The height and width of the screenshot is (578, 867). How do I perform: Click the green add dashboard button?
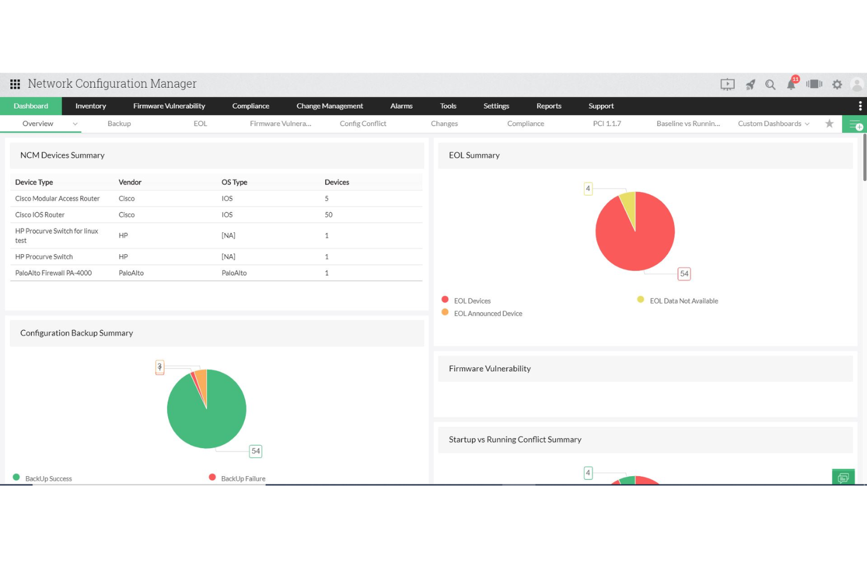pos(855,124)
